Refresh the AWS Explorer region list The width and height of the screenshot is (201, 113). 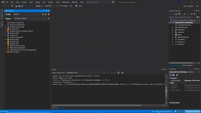[49, 19]
